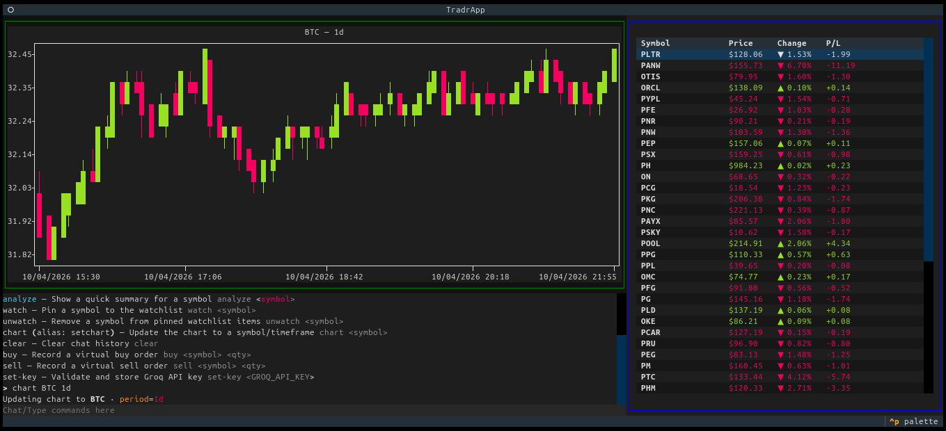This screenshot has height=431, width=946.
Task: Select the OTIS symbol row
Action: click(x=780, y=76)
